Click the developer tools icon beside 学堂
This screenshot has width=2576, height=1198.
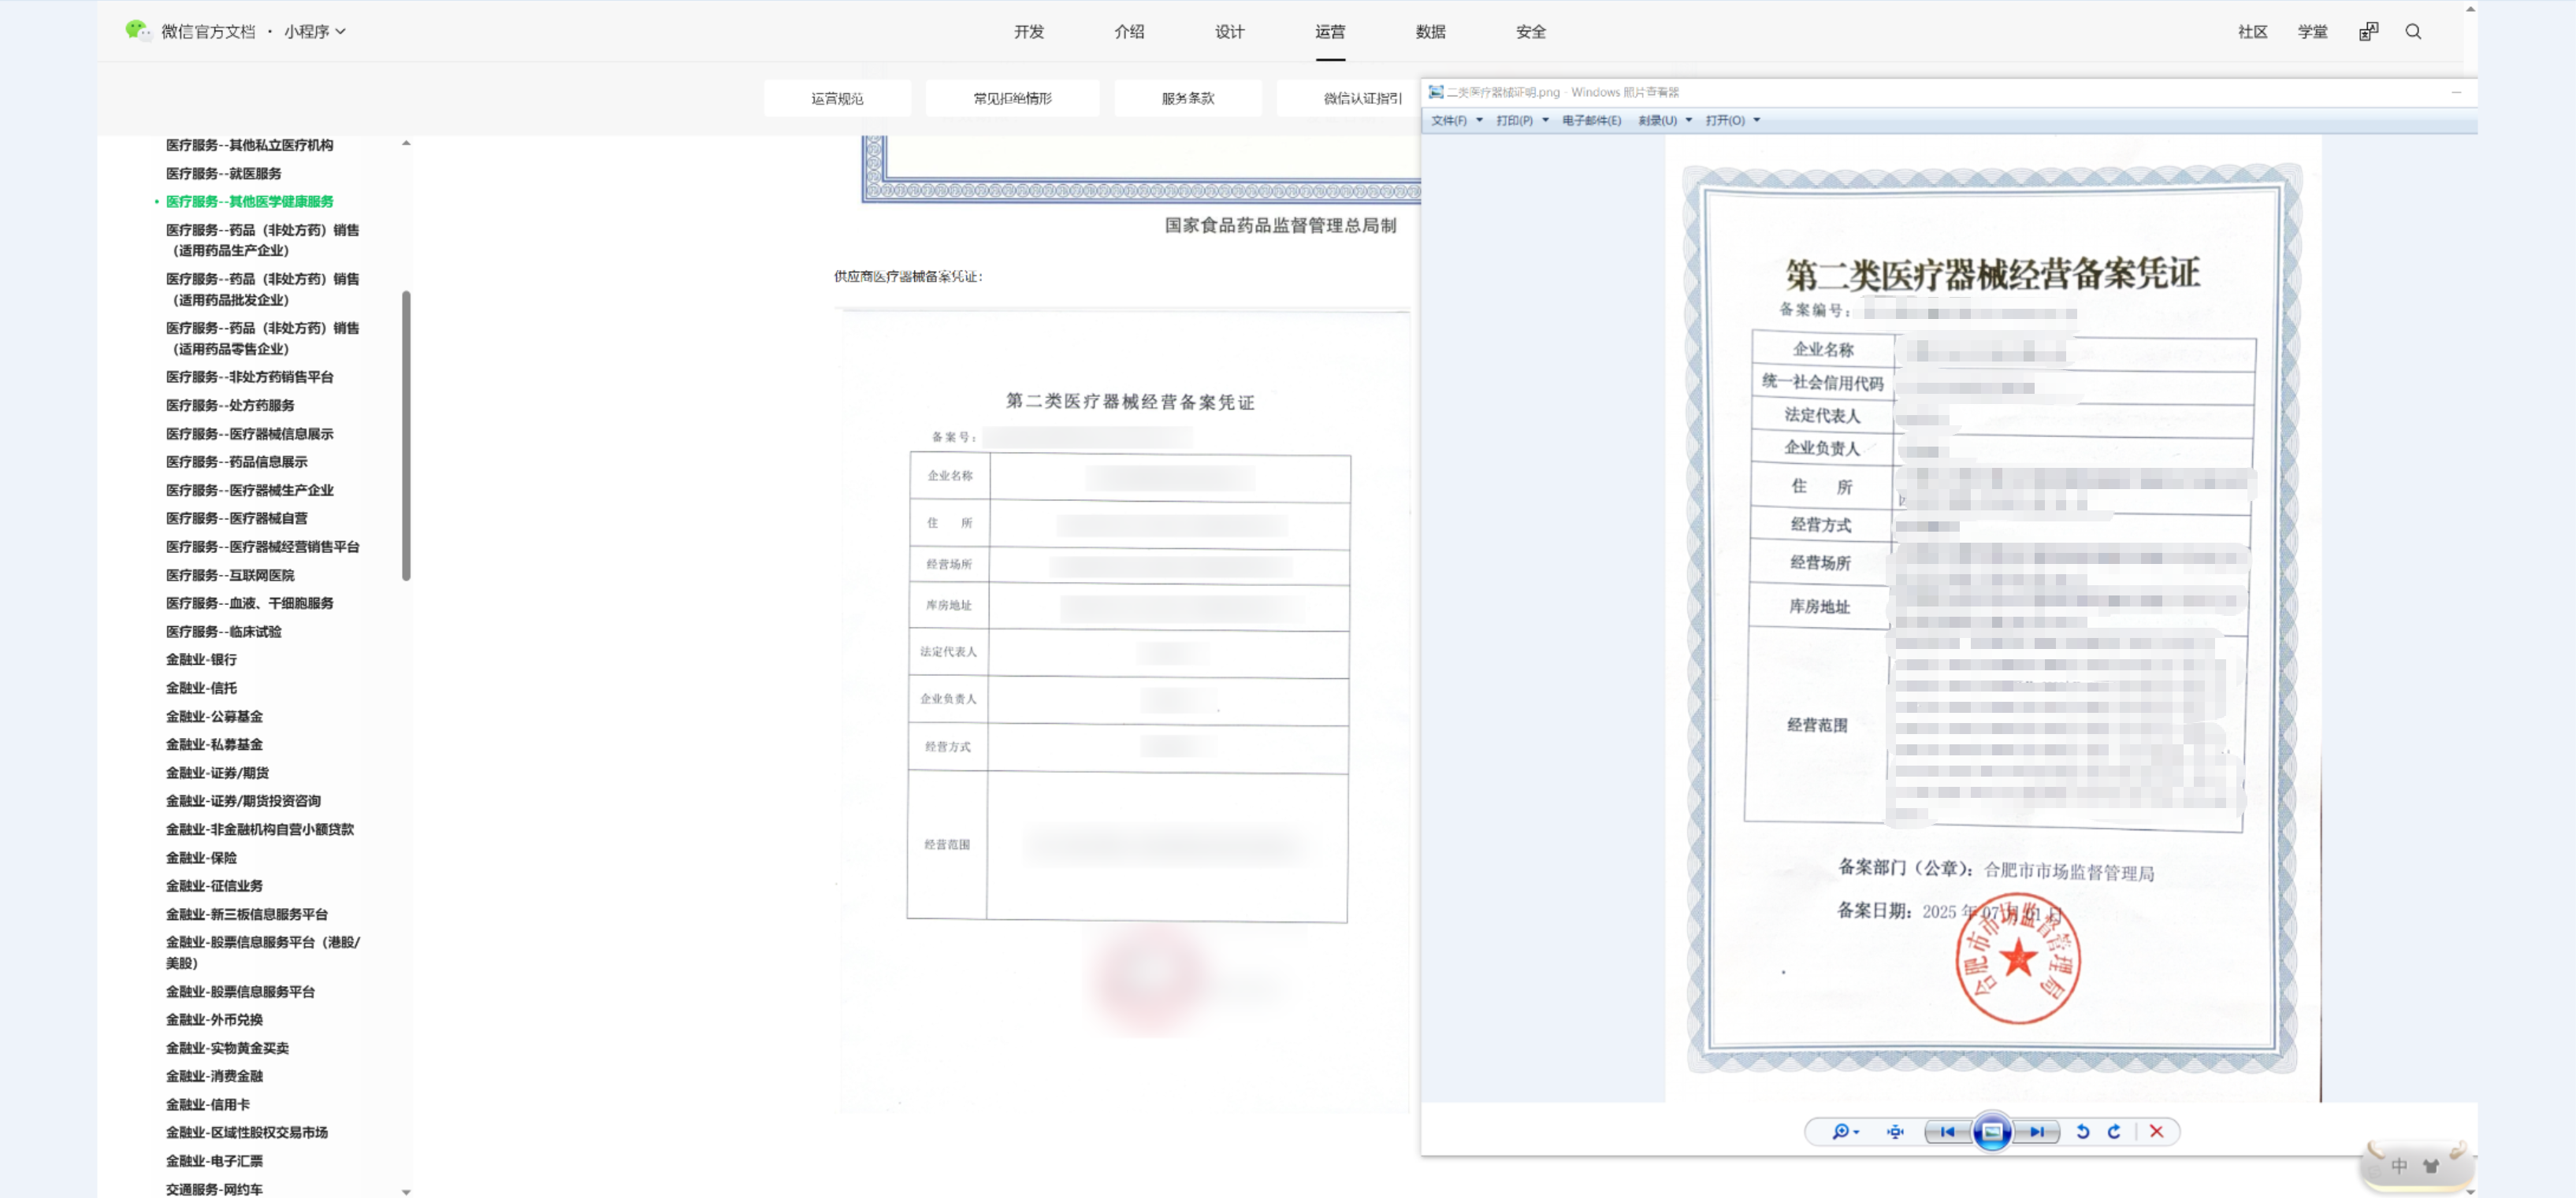2368,32
